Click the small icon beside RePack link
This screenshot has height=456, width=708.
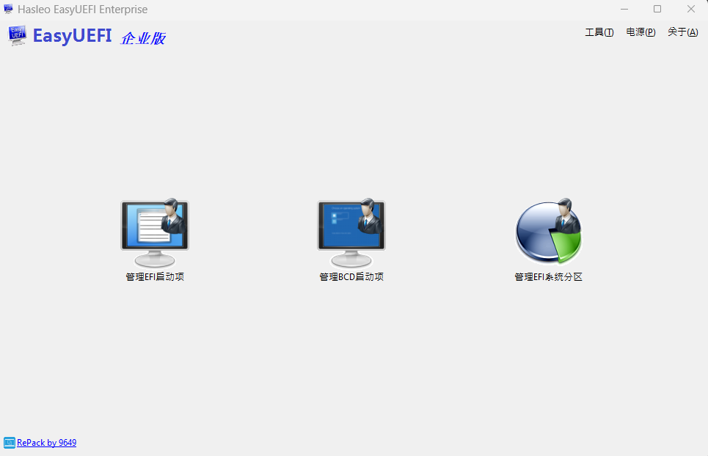(10, 443)
